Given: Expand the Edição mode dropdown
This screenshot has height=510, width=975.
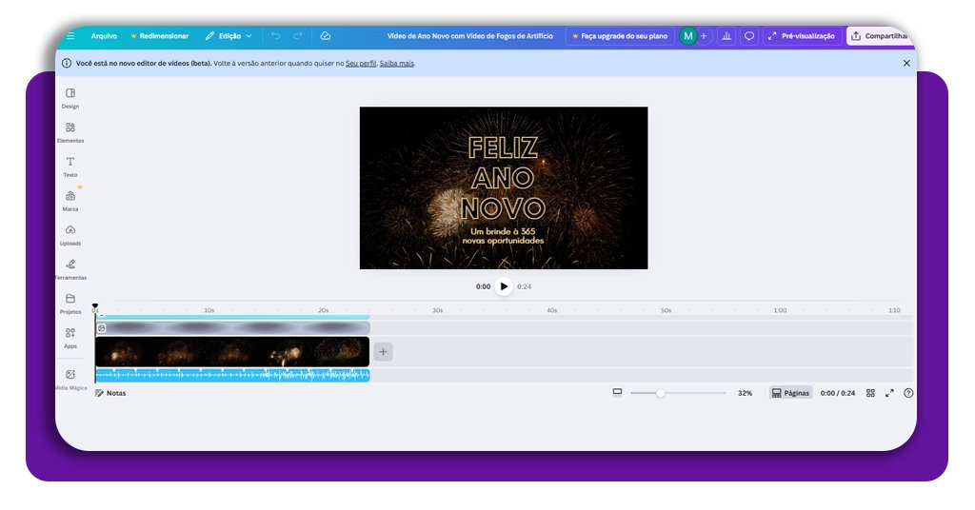Looking at the screenshot, I should click(229, 36).
